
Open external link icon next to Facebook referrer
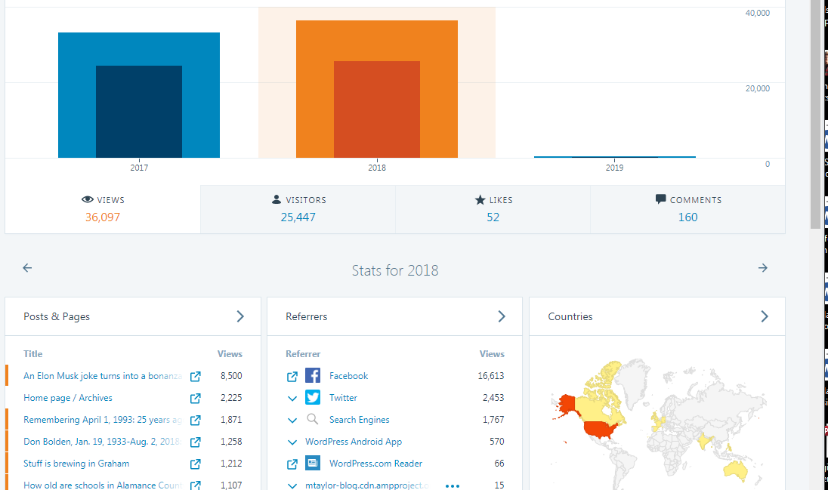[292, 376]
